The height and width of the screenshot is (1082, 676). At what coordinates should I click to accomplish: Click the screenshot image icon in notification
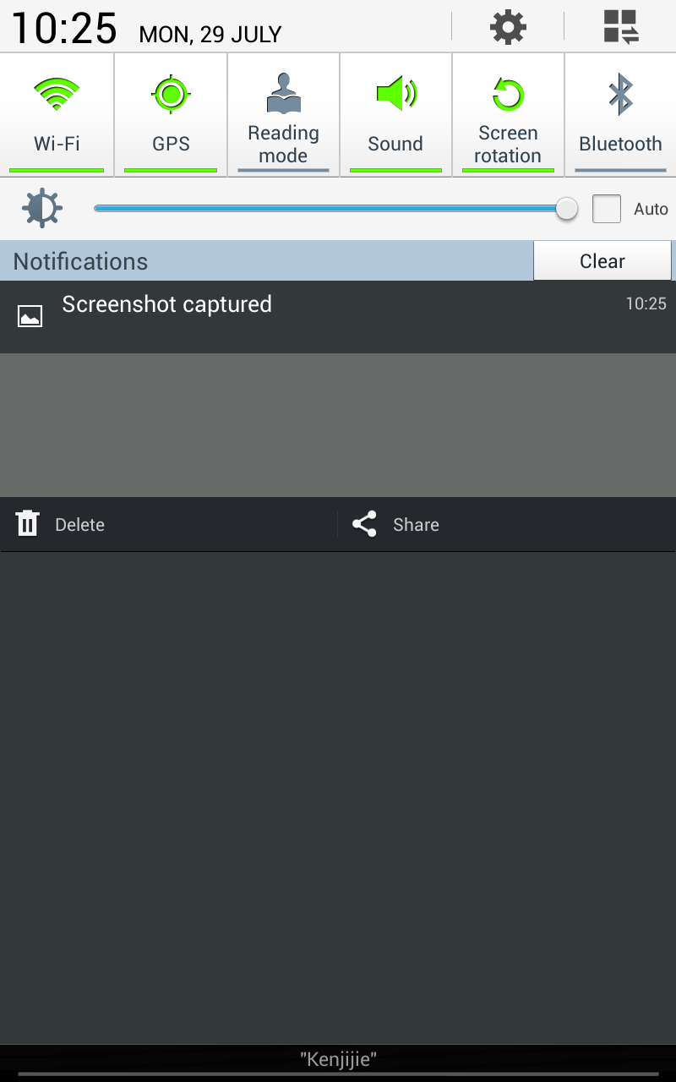coord(30,316)
